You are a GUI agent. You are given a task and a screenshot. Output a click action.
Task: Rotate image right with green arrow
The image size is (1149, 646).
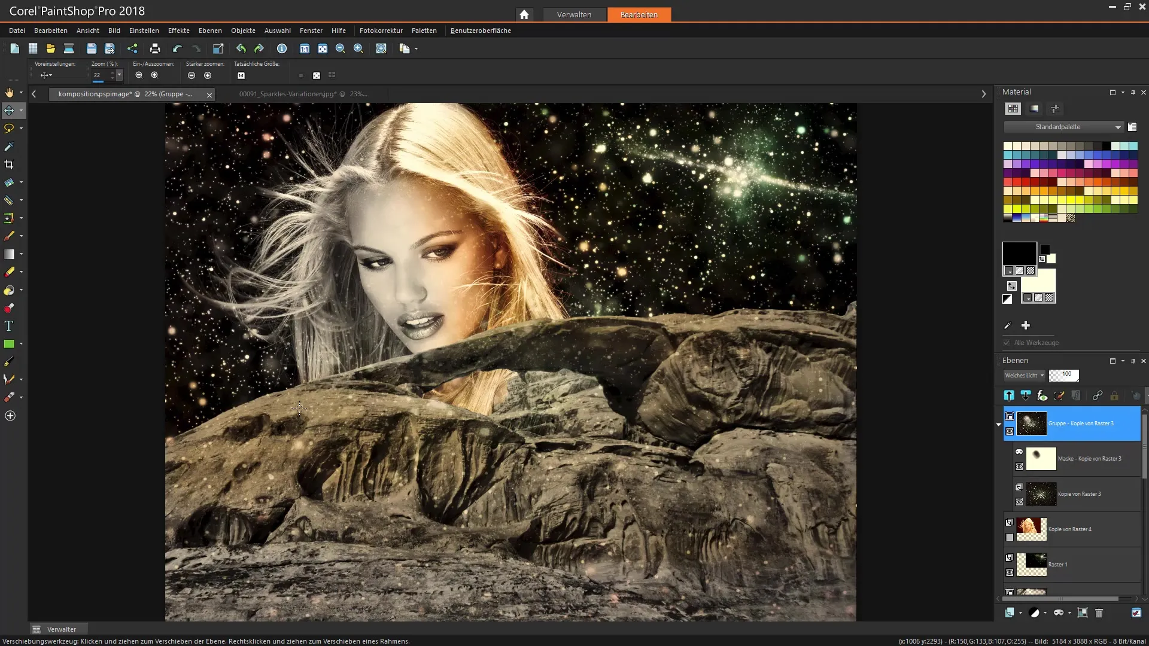259,48
